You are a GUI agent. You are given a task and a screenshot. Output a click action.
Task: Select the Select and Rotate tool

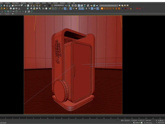(x=7, y=6)
